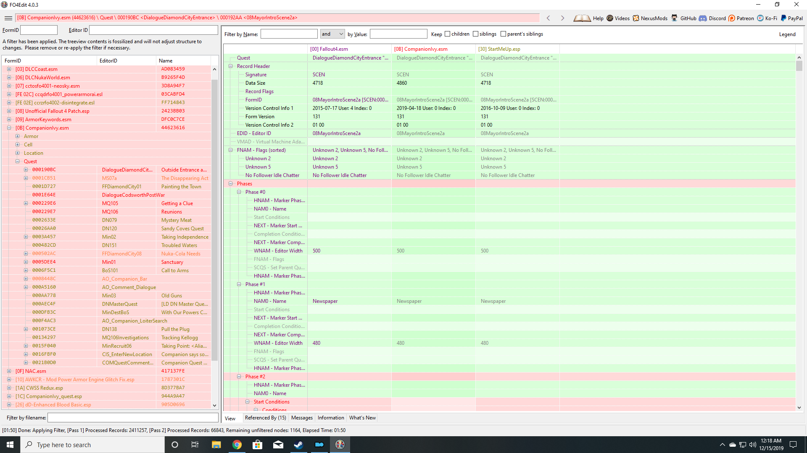Click Referenced By (15) button

point(265,418)
